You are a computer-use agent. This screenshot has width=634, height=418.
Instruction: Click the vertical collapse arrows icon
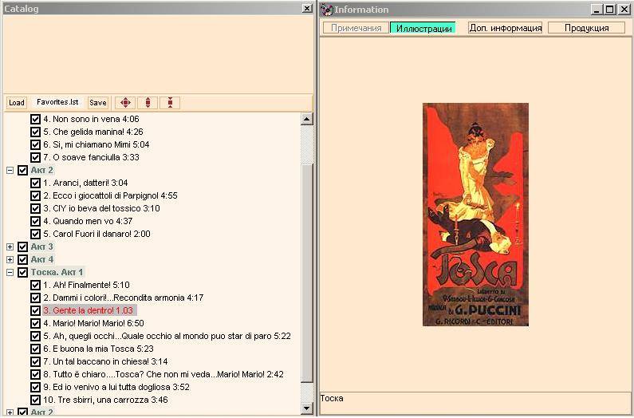[170, 103]
